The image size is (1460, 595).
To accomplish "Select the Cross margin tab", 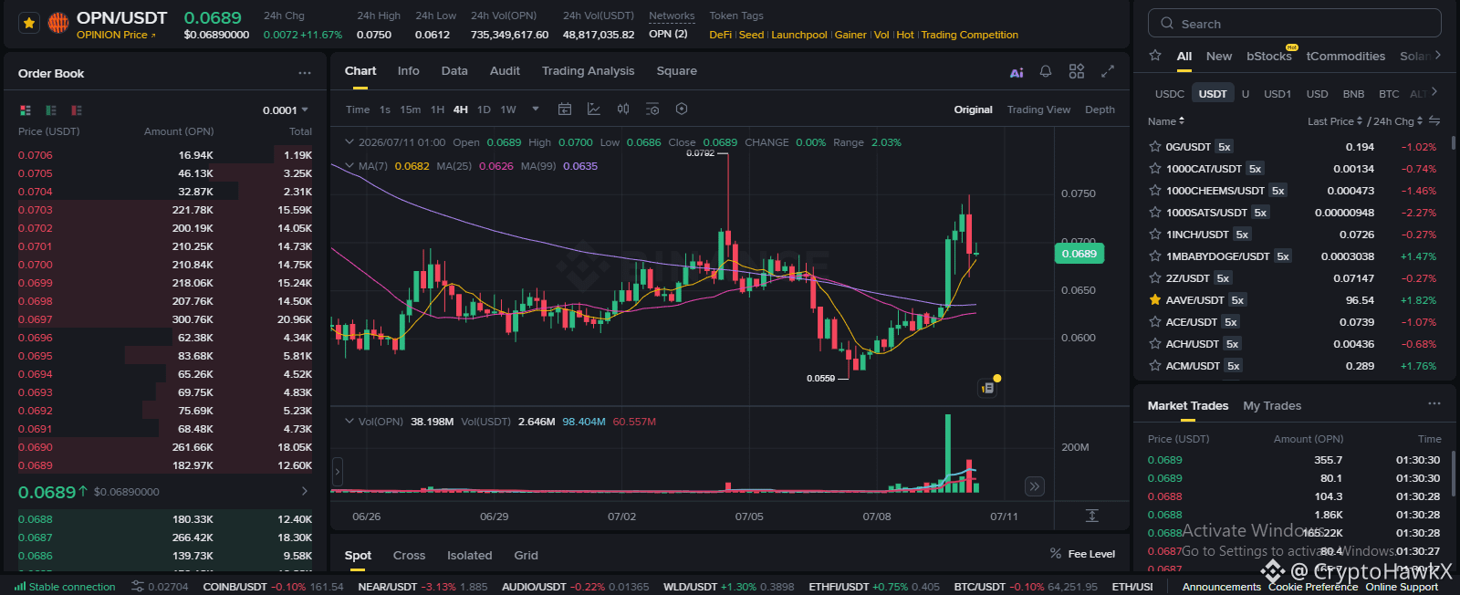I will [409, 556].
